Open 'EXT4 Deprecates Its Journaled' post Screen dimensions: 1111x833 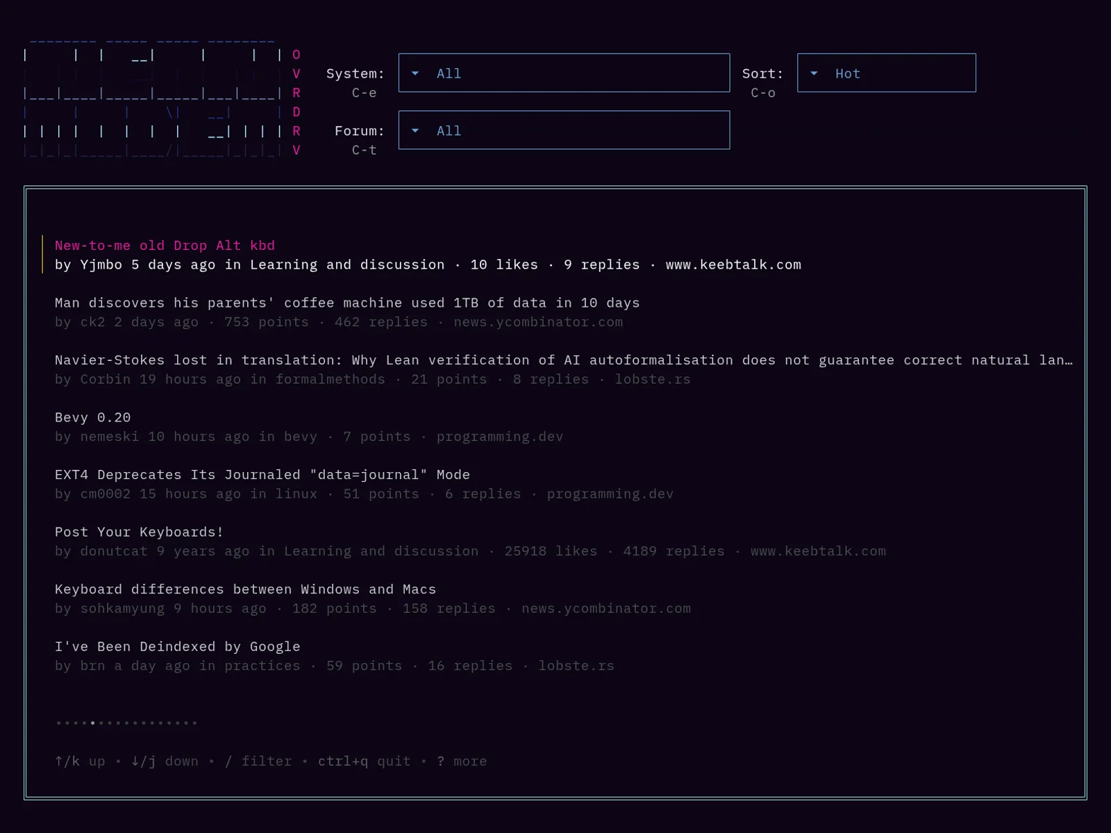pos(262,475)
